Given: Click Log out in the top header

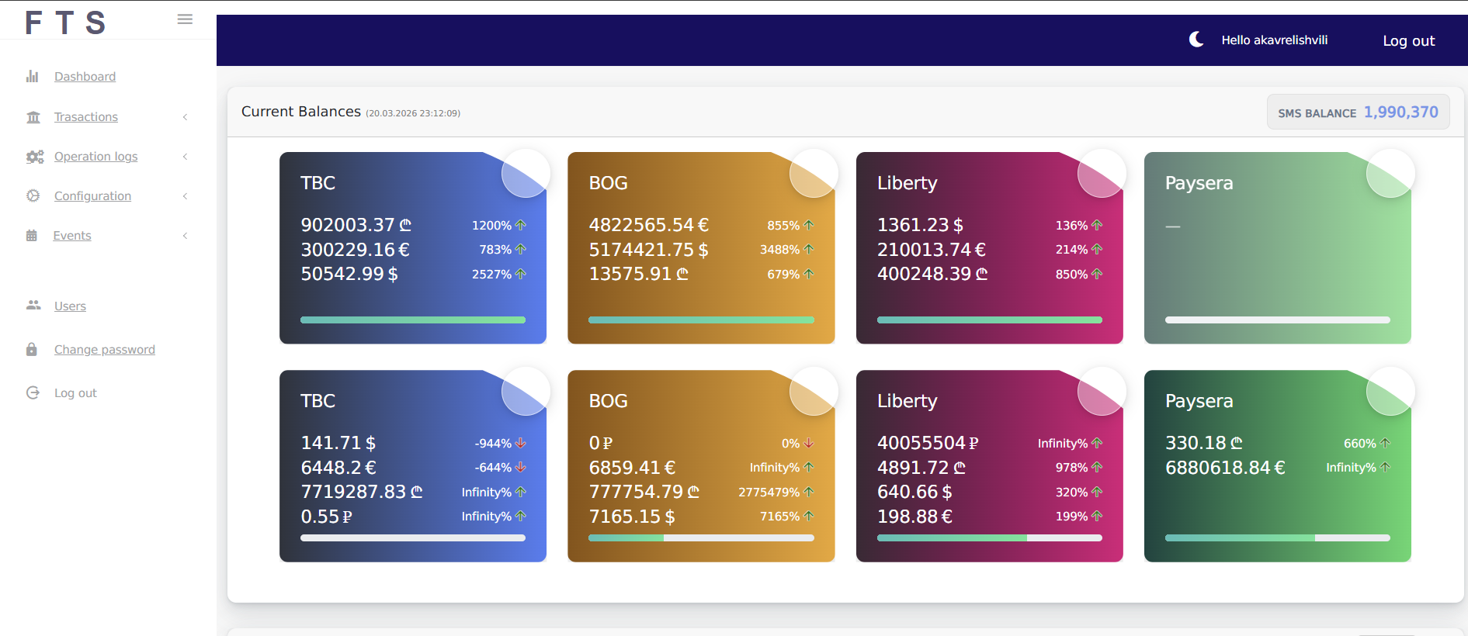Looking at the screenshot, I should pyautogui.click(x=1408, y=41).
